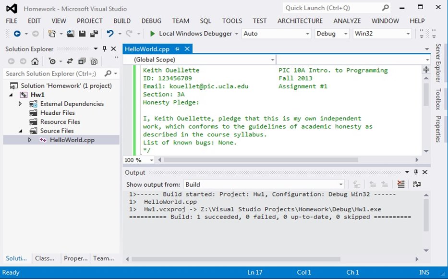The width and height of the screenshot is (448, 279).
Task: Expand the HelloWorld.cpp tree node arrow
Action: [30, 140]
